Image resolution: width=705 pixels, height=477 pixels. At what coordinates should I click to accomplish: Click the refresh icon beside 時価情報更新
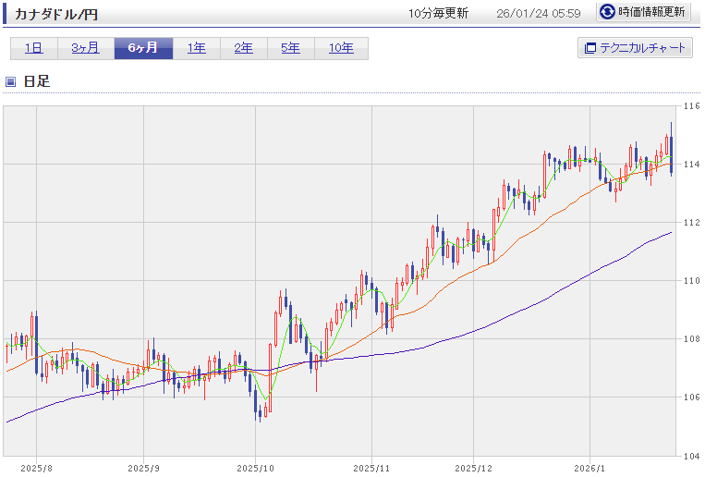point(607,12)
